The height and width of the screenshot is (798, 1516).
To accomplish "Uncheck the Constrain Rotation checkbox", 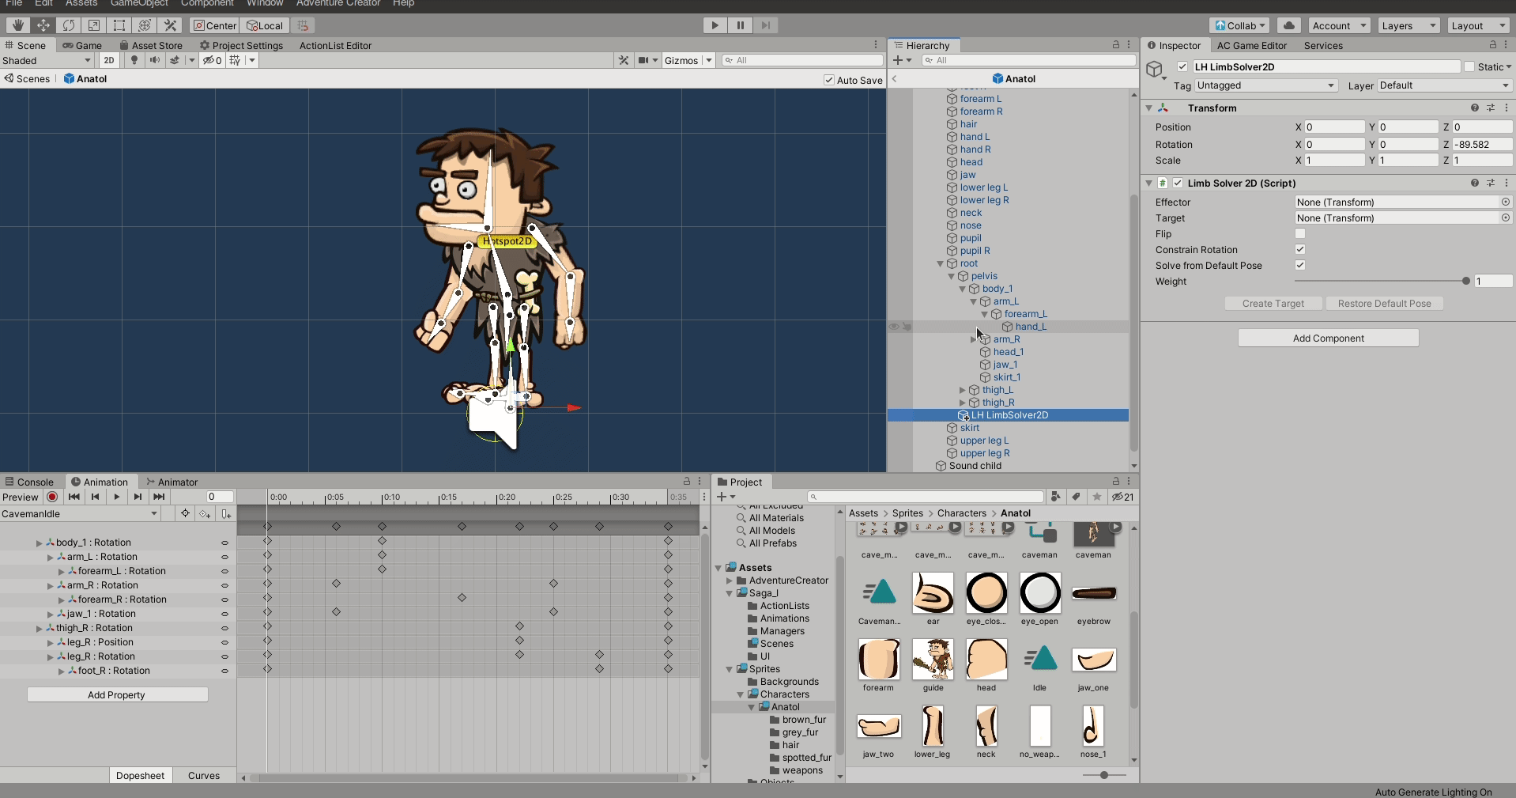I will coord(1300,250).
